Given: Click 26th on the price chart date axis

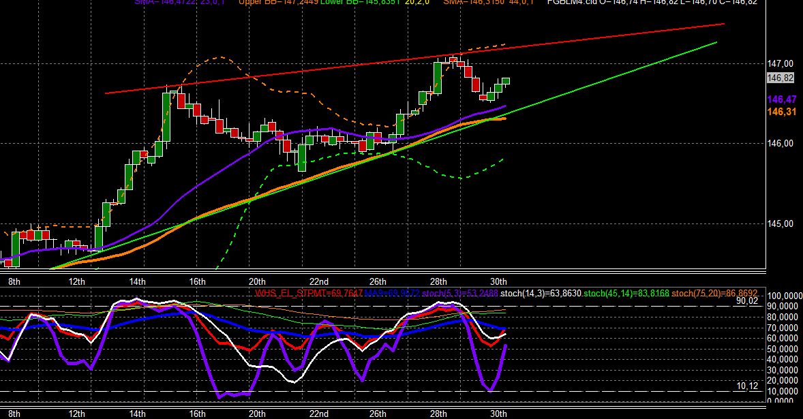Looking at the screenshot, I should tap(378, 281).
